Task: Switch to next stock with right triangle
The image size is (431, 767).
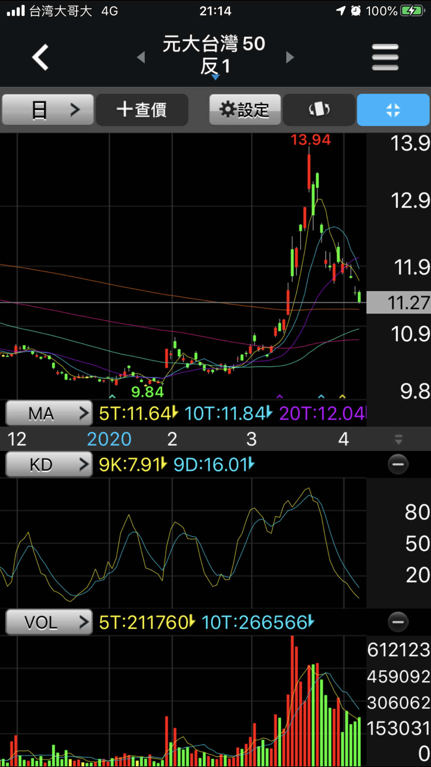Action: coord(290,57)
